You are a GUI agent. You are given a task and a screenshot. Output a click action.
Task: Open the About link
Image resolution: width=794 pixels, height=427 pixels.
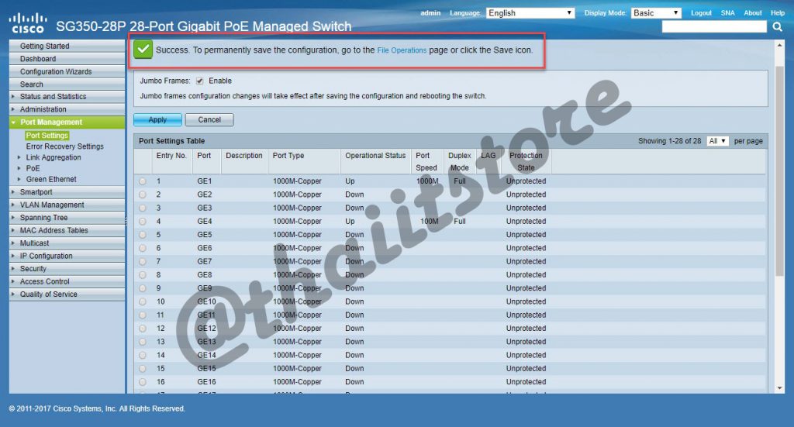pyautogui.click(x=752, y=12)
